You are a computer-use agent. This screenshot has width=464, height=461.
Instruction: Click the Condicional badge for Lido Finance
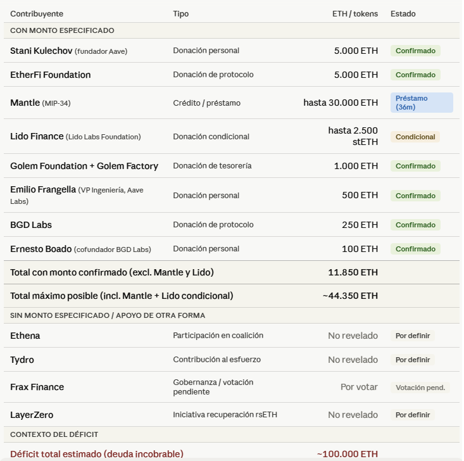pos(415,137)
